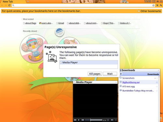The image size is (163, 122).
Task: Kill the unresponsive pages
Action: click(x=95, y=74)
